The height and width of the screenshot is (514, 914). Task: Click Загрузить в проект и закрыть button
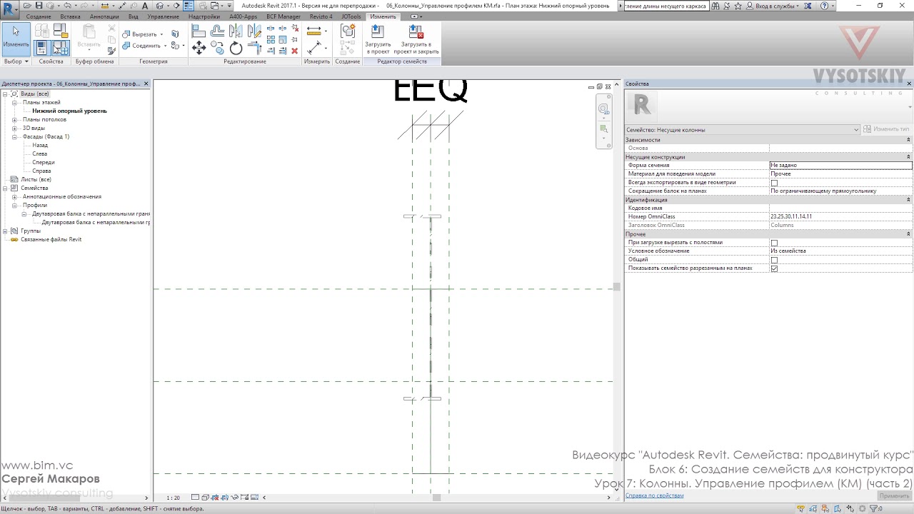[416, 40]
